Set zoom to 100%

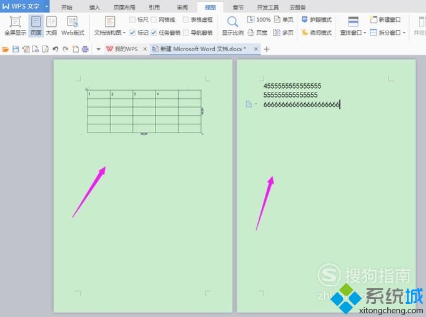[259, 19]
